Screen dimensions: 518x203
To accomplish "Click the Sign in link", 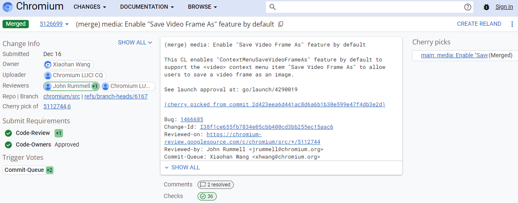I will (504, 7).
